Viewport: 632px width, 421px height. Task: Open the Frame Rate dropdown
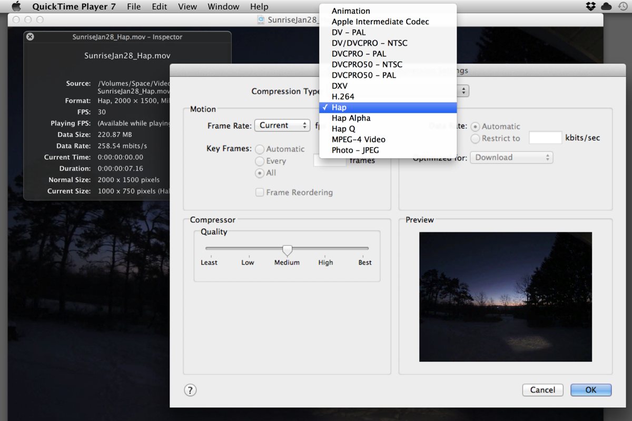(282, 125)
